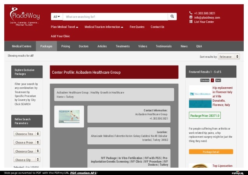Select the Packages tab
Image resolution: width=248 pixels, height=175 pixels.
click(46, 46)
